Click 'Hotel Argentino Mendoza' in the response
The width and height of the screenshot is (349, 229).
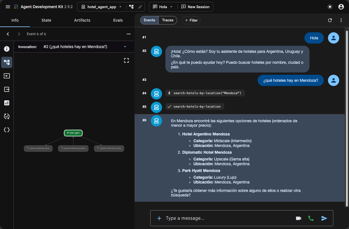pos(206,134)
